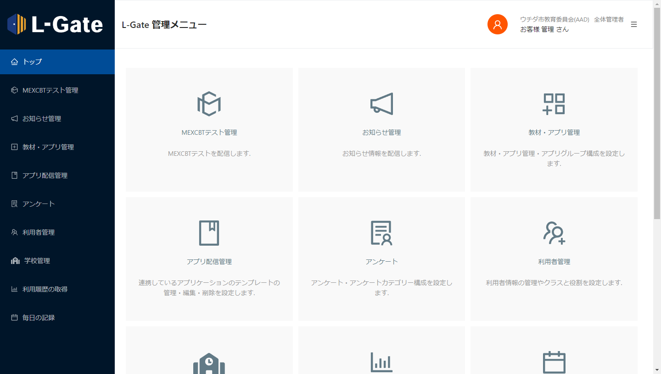Click the "全体管理者" role label
Image resolution: width=661 pixels, height=374 pixels.
pyautogui.click(x=609, y=20)
